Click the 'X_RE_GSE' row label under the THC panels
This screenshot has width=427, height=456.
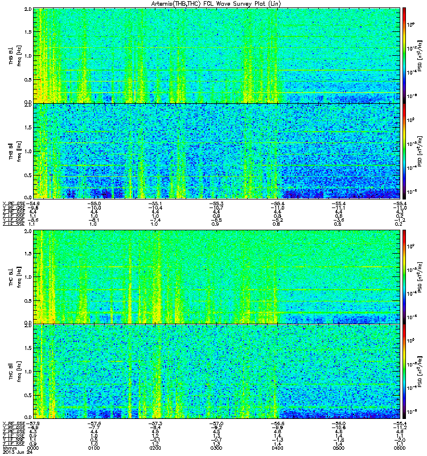click(14, 424)
